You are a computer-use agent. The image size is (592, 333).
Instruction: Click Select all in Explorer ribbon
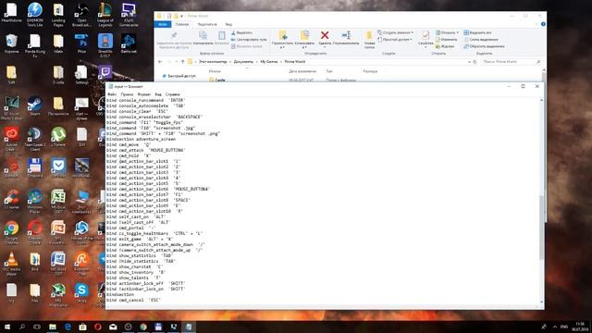pyautogui.click(x=478, y=32)
